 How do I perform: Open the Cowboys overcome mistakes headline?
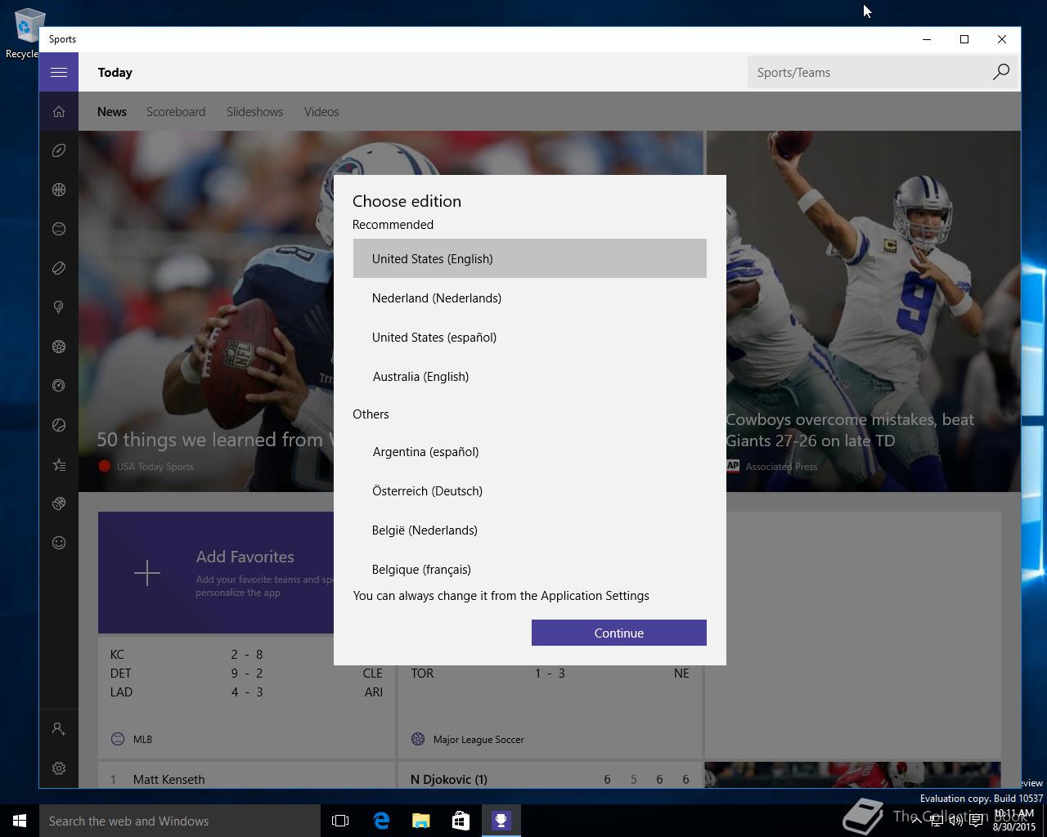coord(850,430)
